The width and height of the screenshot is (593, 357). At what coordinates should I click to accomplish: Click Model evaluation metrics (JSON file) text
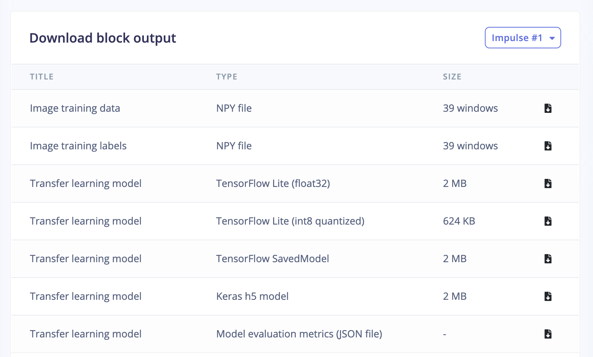click(x=299, y=334)
